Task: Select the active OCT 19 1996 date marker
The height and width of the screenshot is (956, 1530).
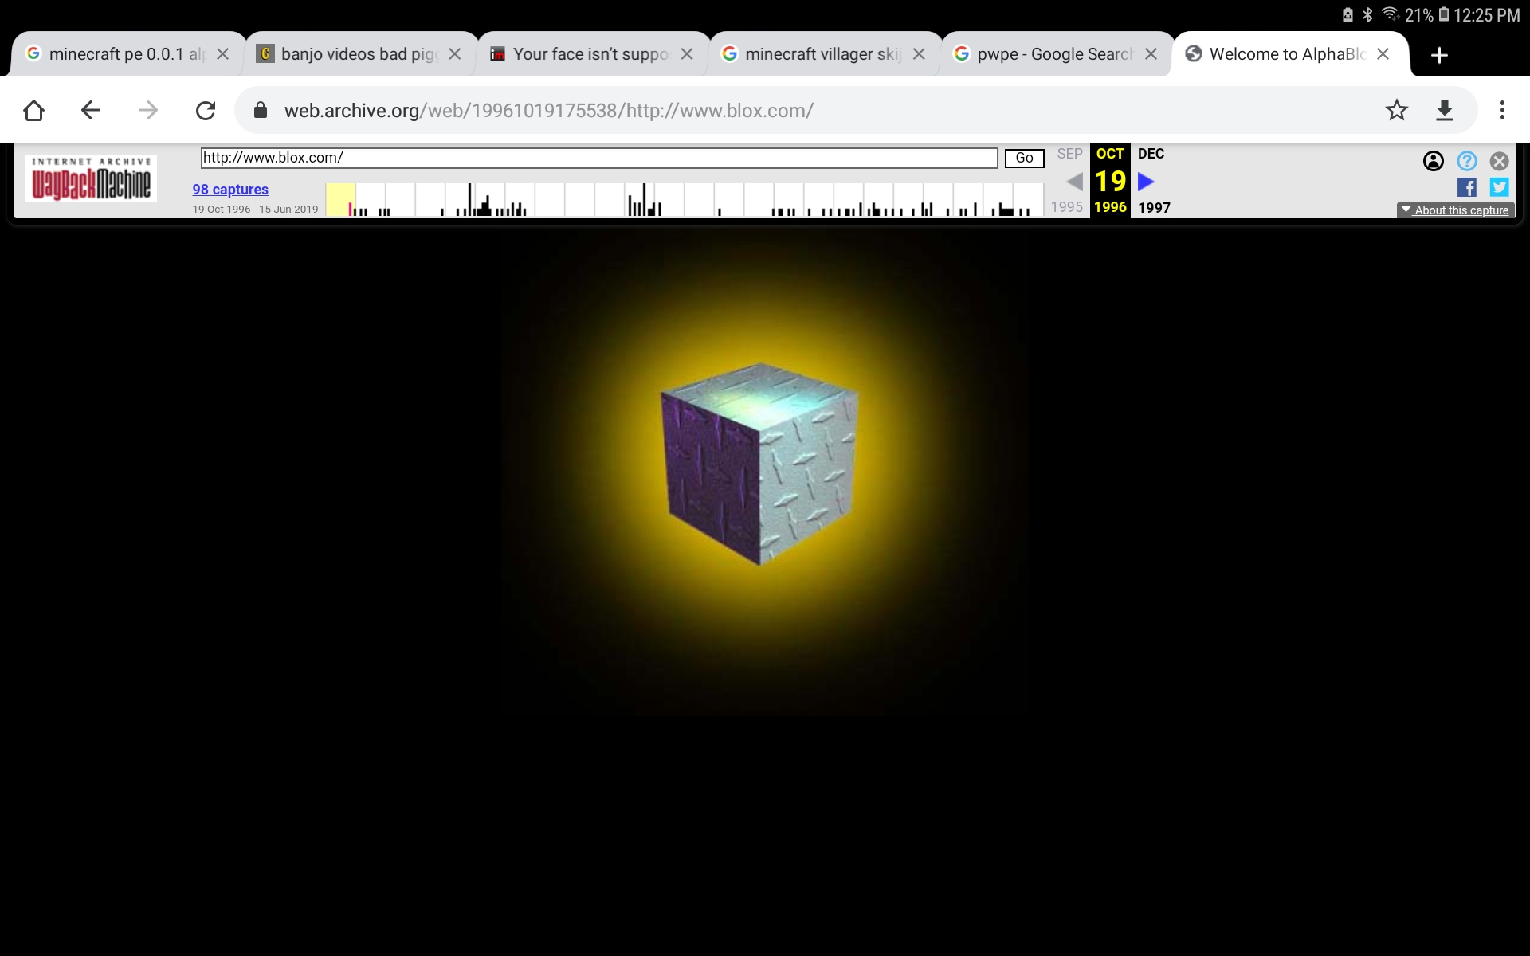Action: point(1109,179)
